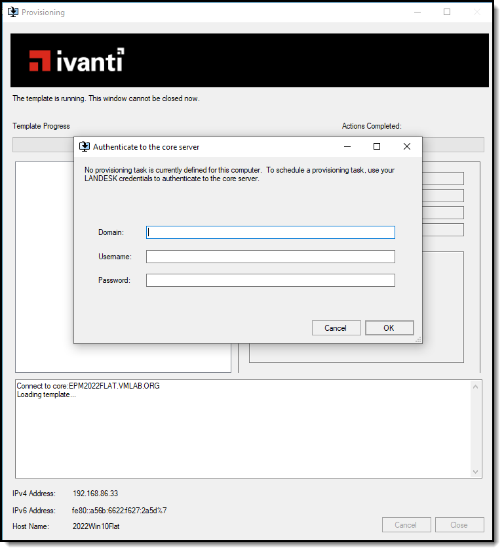Select the Password entry field

tap(270, 280)
